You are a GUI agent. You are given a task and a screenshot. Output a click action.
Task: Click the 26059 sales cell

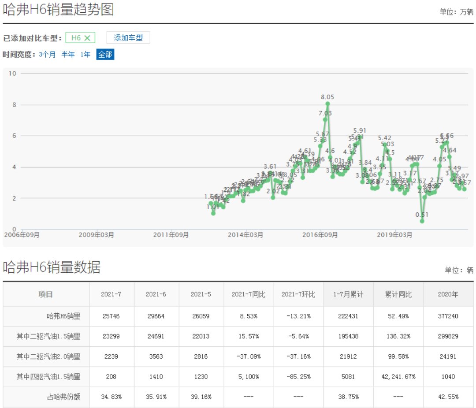(201, 316)
